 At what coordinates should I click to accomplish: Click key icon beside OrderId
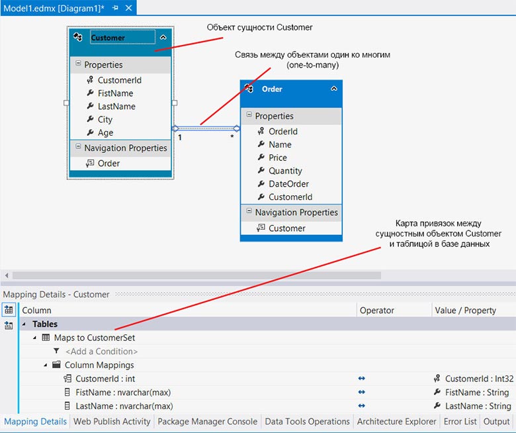(261, 131)
